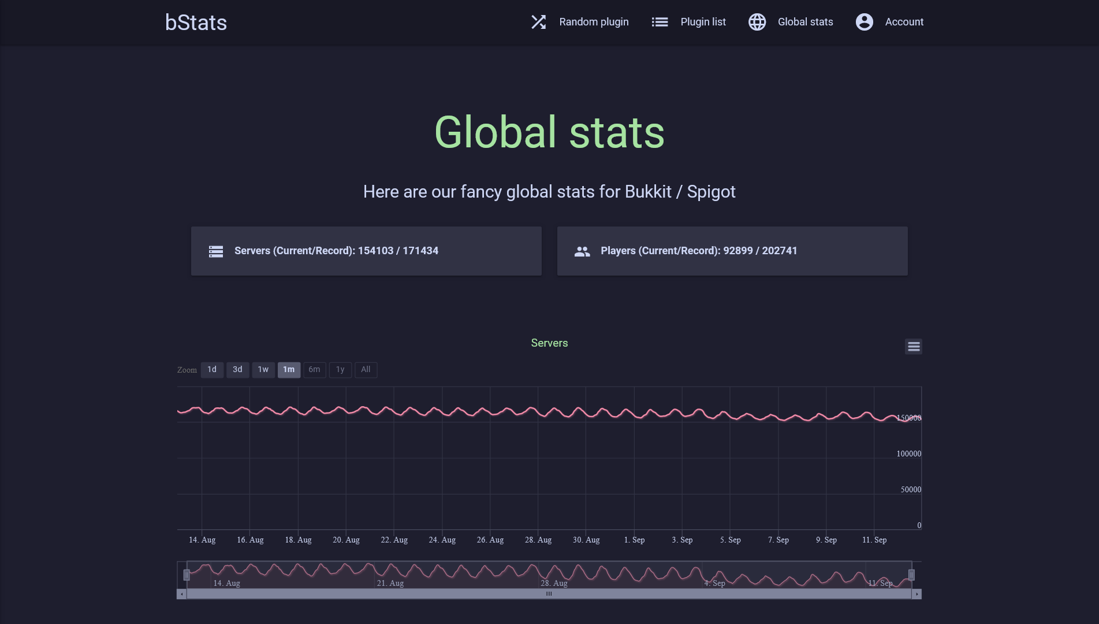
Task: Click the navigator right range handle
Action: tap(911, 575)
